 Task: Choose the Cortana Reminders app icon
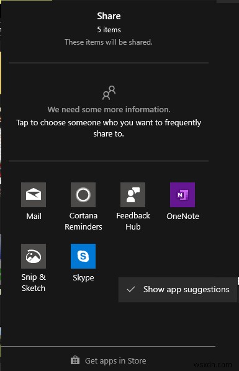(x=83, y=195)
